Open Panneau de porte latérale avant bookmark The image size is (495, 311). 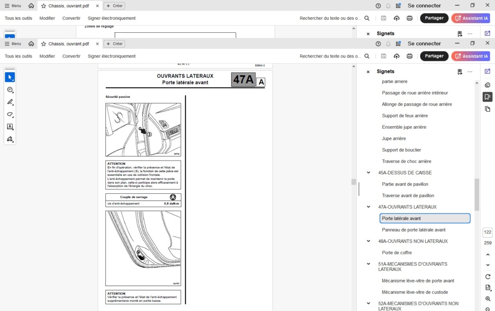tap(414, 230)
